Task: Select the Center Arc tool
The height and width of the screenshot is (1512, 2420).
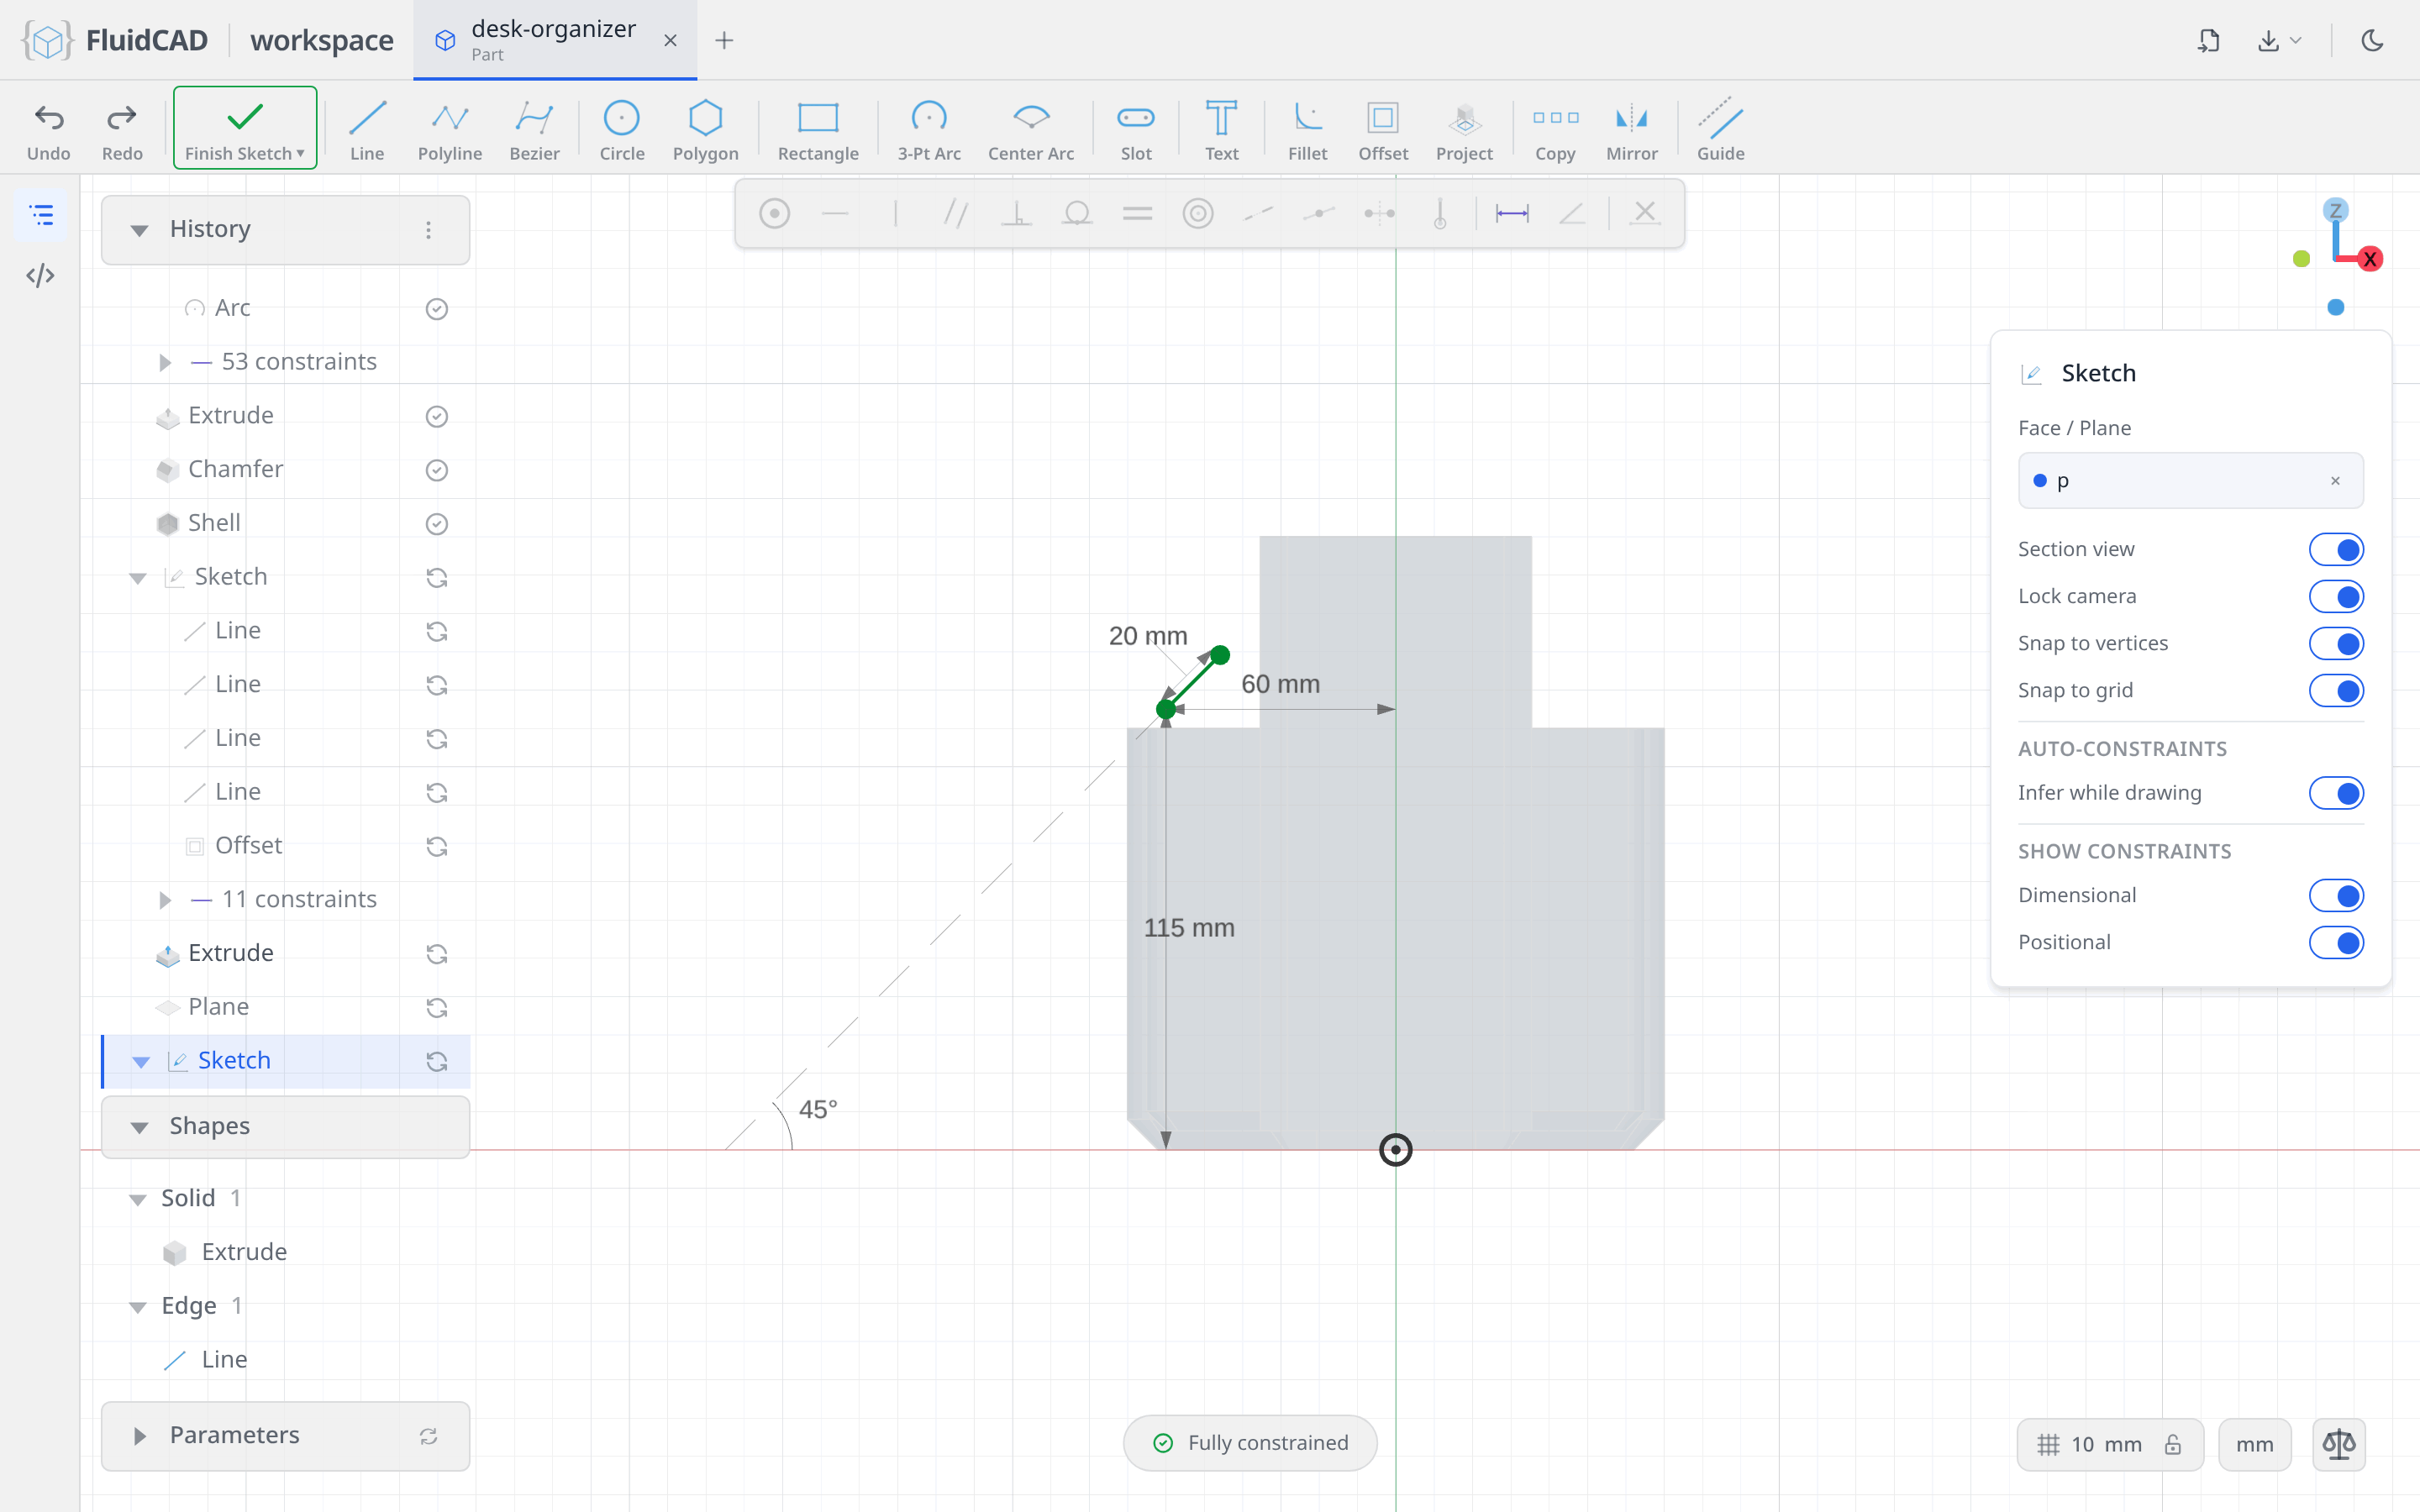Action: 1031,129
